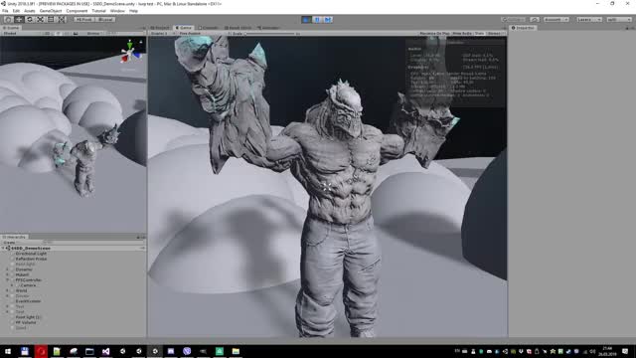Collapse the FPSController tree item
The height and width of the screenshot is (358, 636).
point(7,280)
